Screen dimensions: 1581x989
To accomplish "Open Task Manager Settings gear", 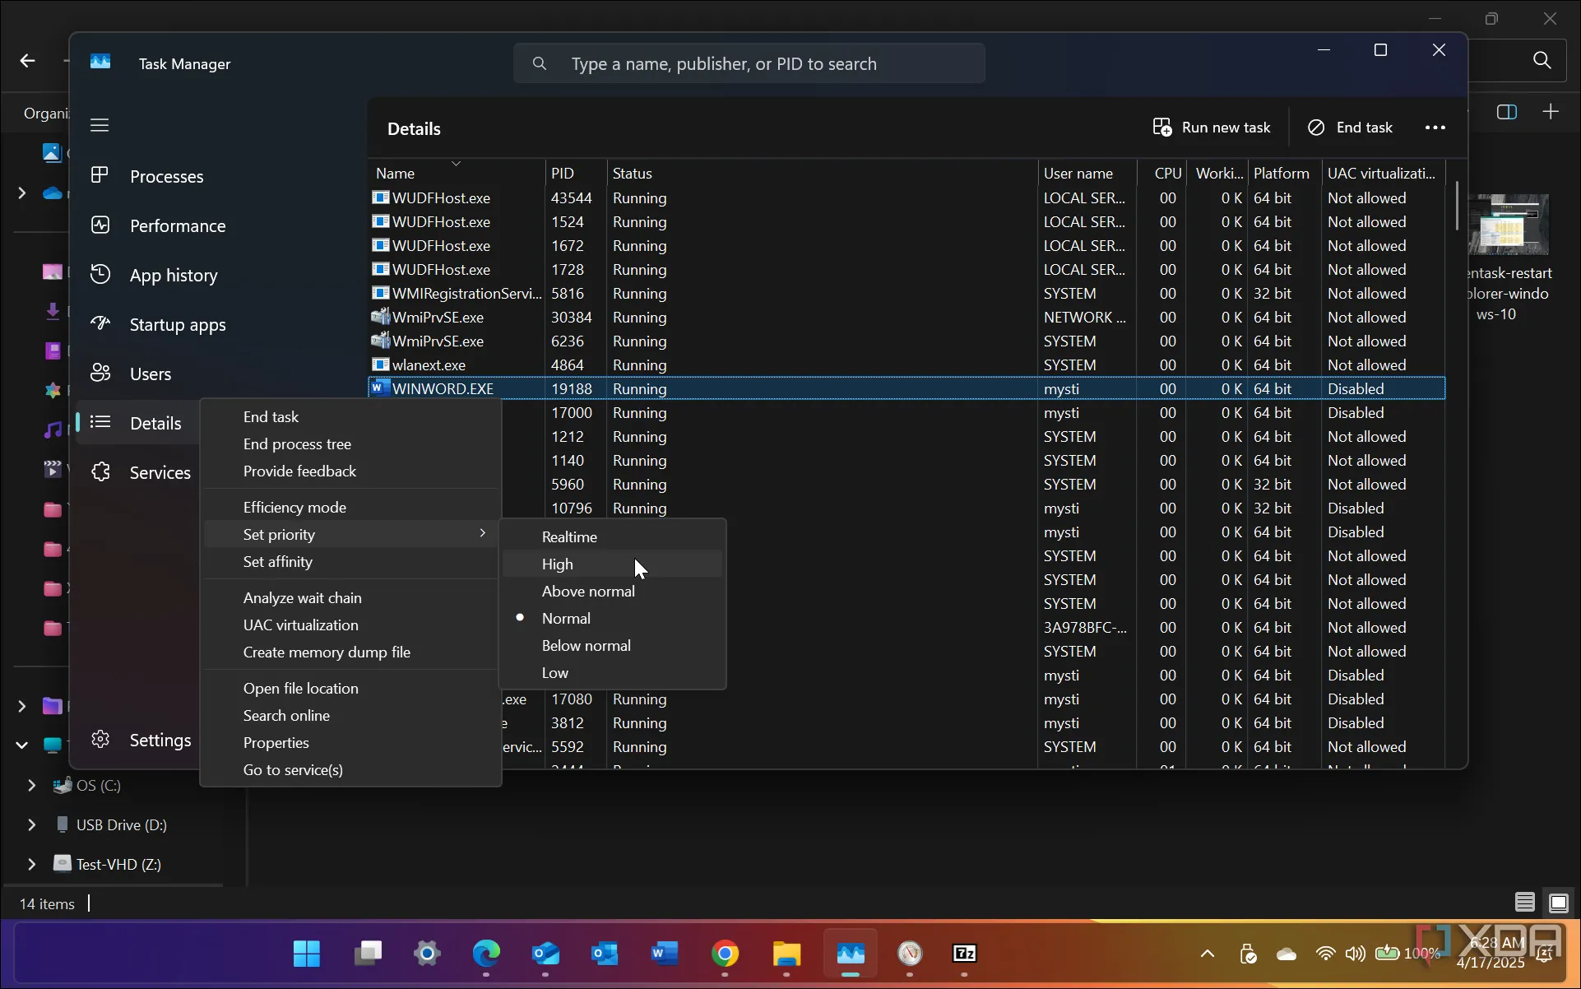I will pyautogui.click(x=100, y=740).
